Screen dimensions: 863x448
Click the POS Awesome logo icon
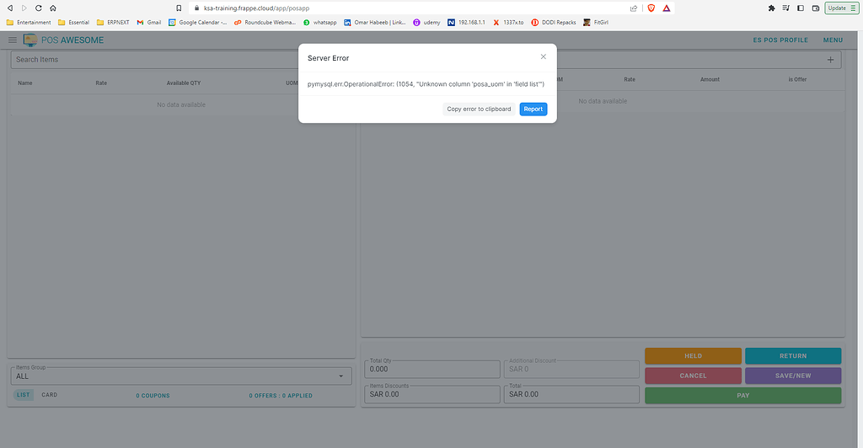(30, 40)
